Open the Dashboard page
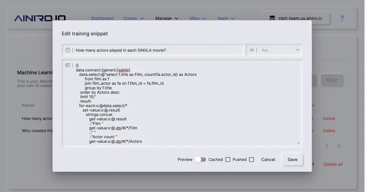This screenshot has height=192, width=366. 102,18
